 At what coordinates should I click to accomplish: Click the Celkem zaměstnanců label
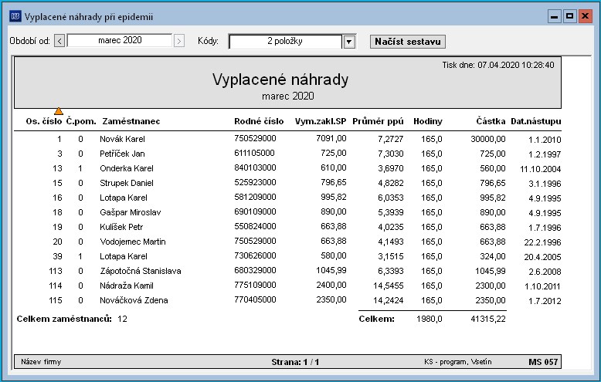coord(64,319)
